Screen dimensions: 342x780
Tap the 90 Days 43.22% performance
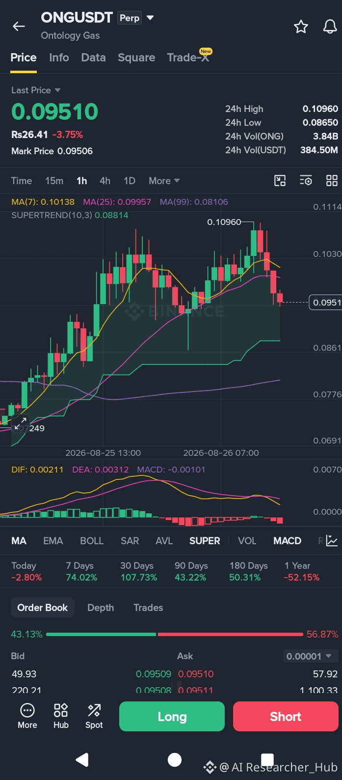click(191, 572)
